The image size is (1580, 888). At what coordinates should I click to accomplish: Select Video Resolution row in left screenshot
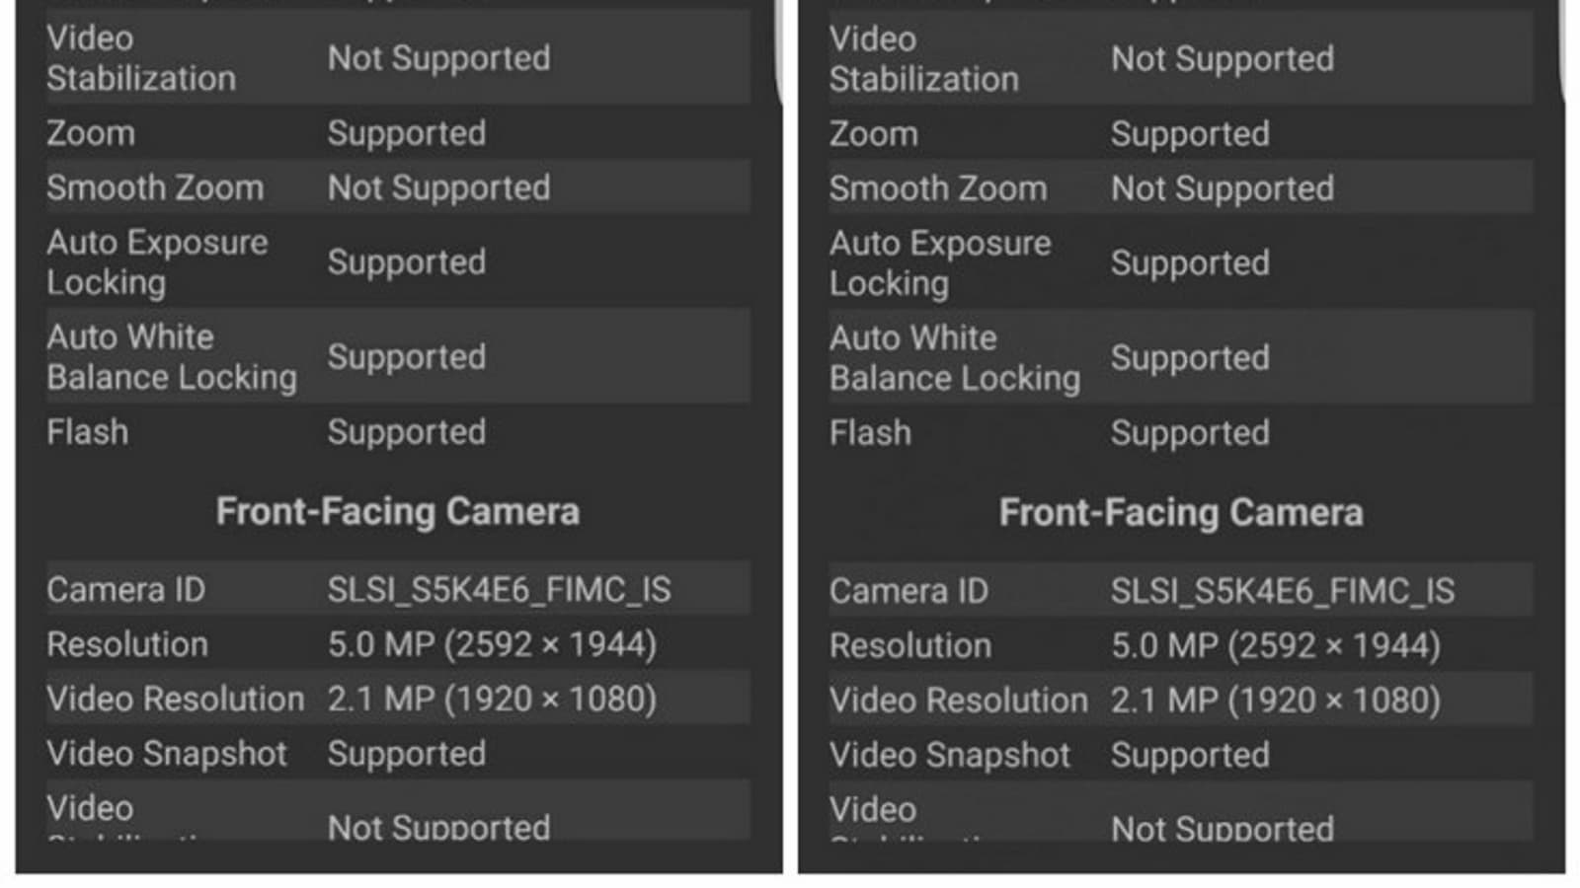pyautogui.click(x=397, y=699)
